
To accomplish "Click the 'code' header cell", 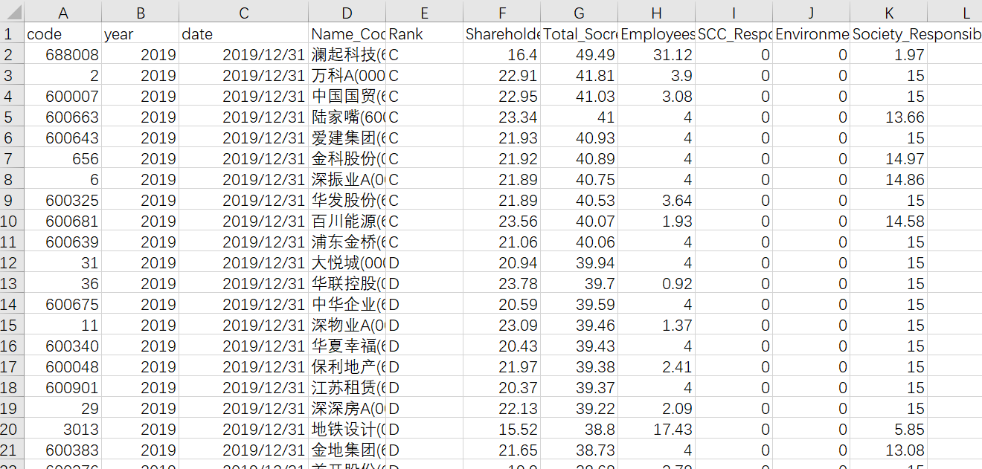I will coord(62,33).
